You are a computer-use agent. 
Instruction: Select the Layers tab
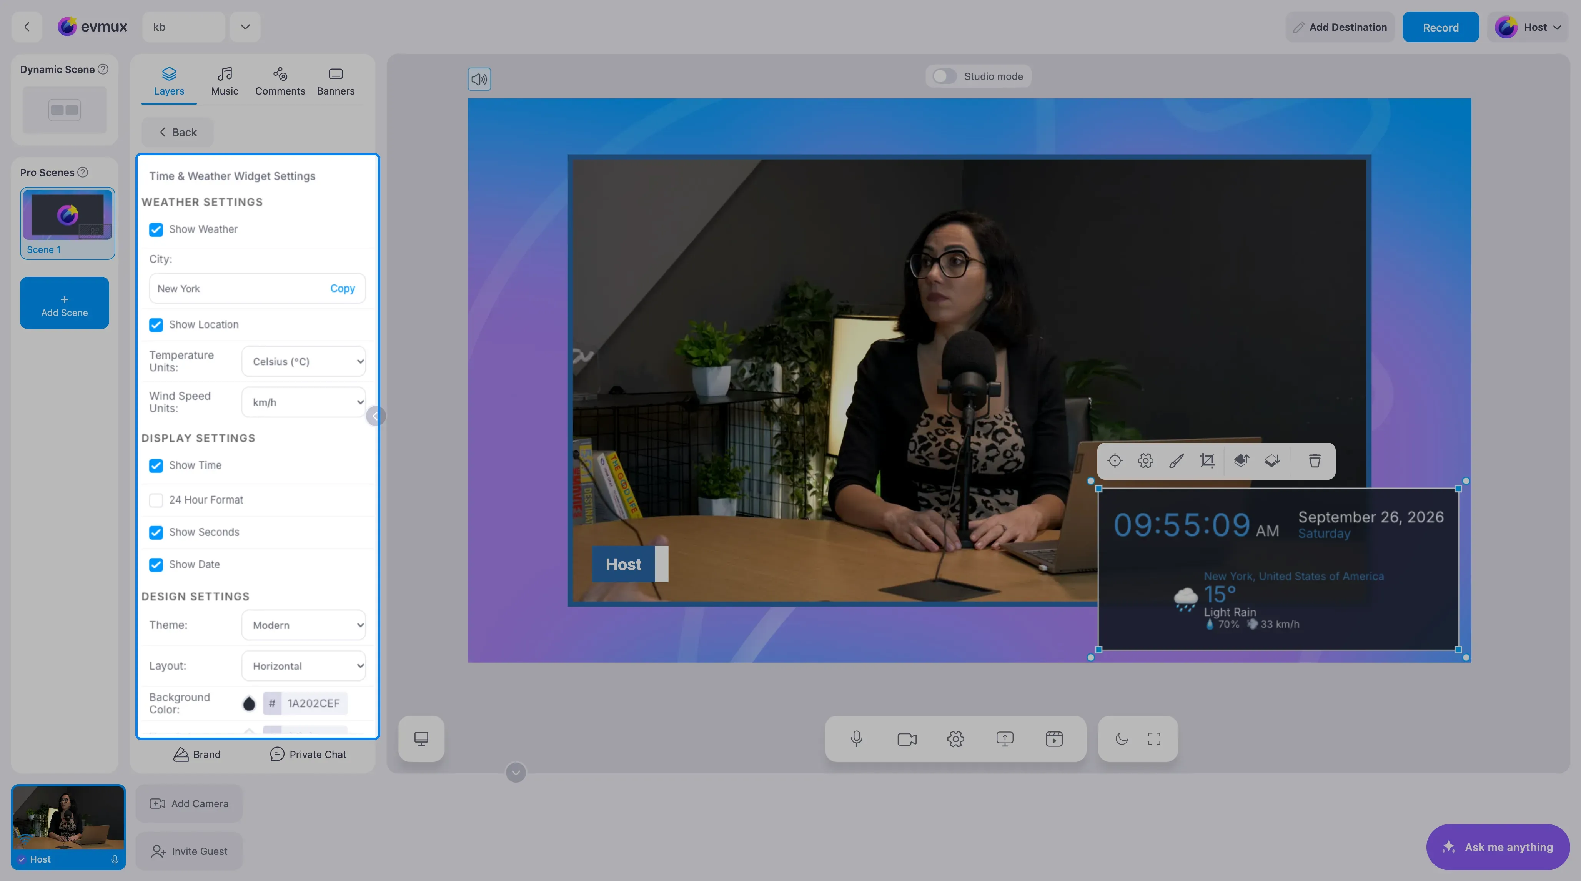[x=169, y=81]
